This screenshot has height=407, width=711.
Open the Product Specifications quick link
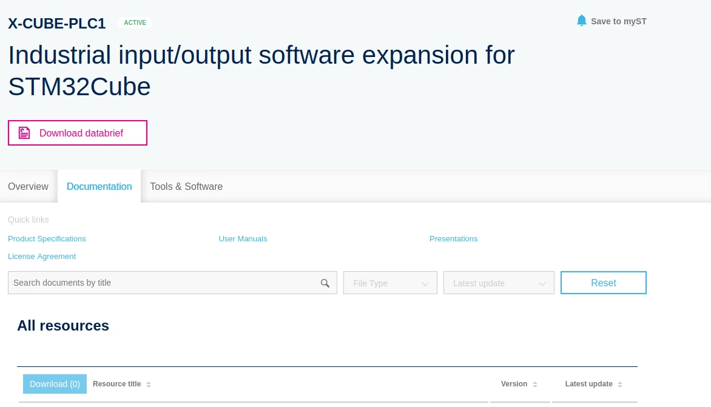pyautogui.click(x=47, y=239)
